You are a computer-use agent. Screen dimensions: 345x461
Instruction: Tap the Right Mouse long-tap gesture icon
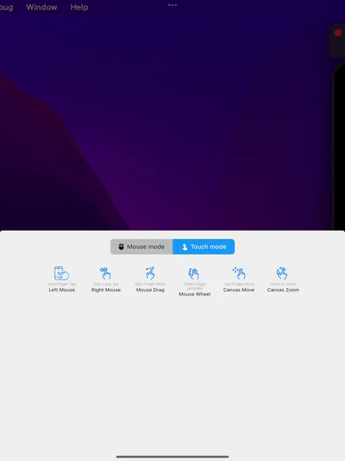[106, 273]
